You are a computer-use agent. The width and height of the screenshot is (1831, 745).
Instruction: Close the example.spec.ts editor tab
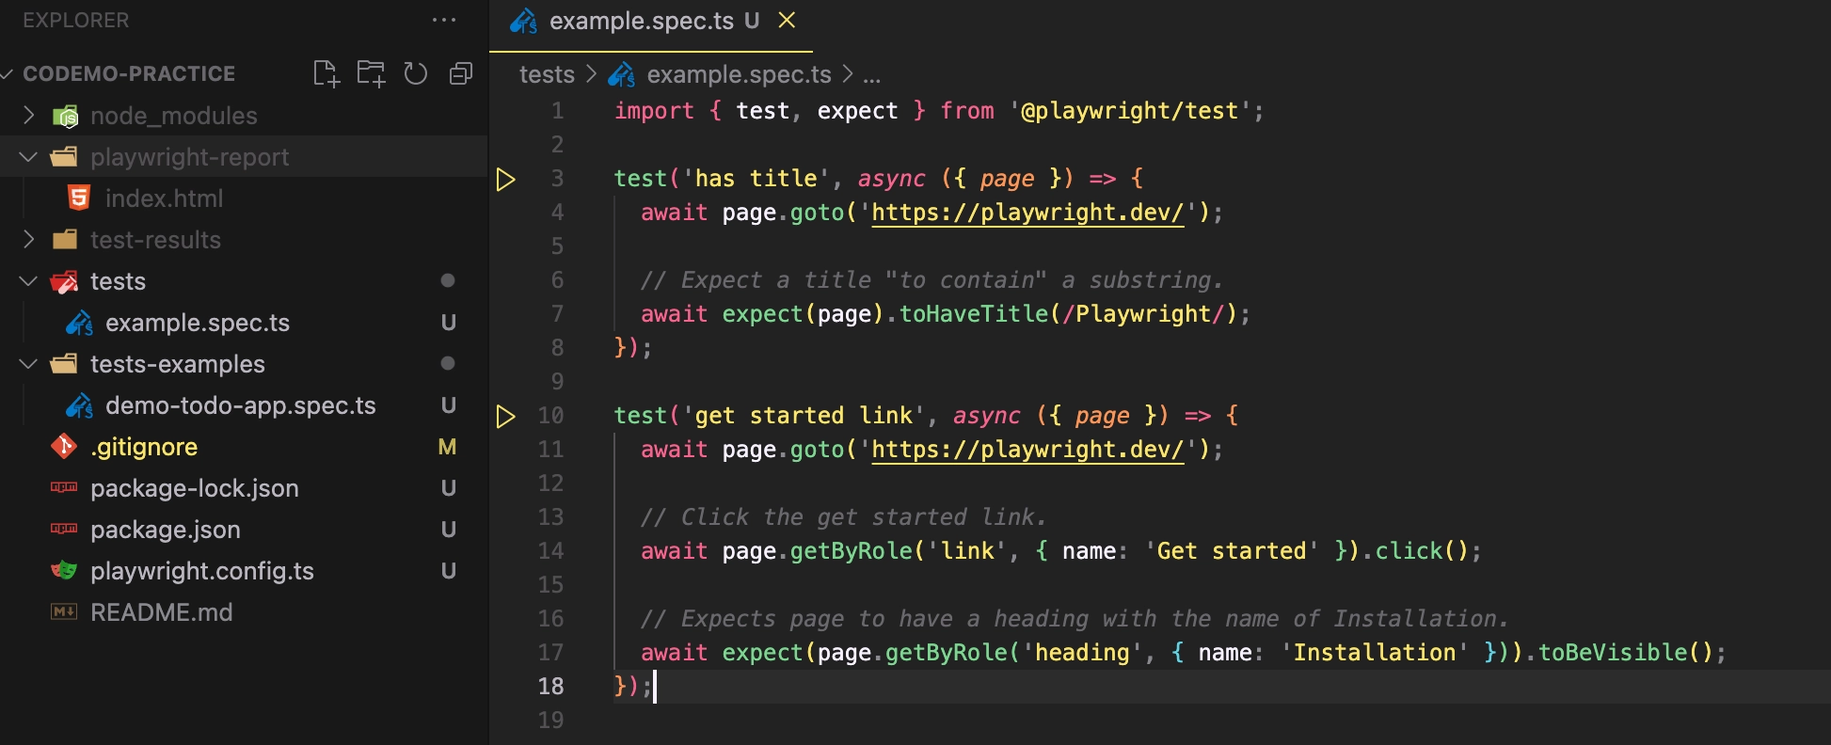pyautogui.click(x=787, y=20)
